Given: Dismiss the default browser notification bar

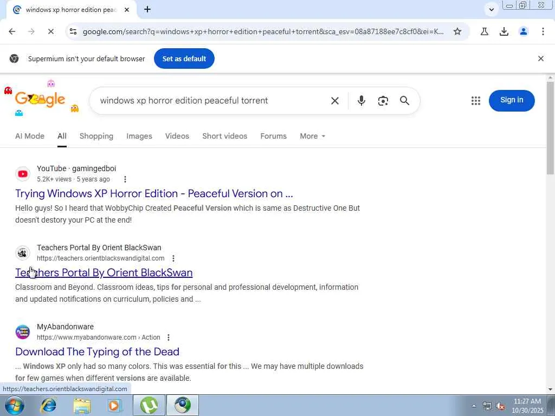Looking at the screenshot, I should [541, 58].
